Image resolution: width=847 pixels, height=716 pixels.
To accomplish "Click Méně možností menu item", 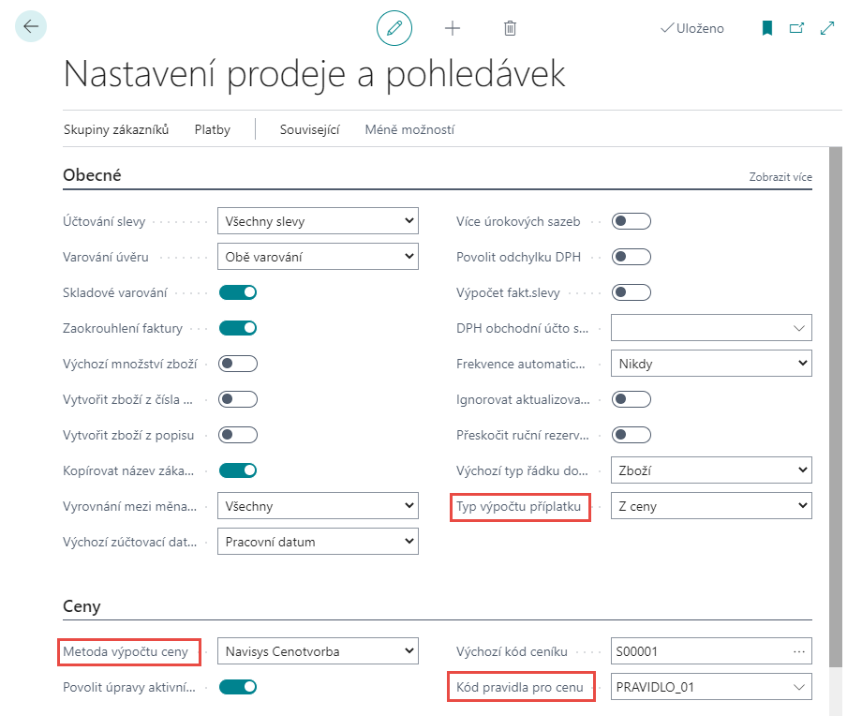I will (x=409, y=129).
